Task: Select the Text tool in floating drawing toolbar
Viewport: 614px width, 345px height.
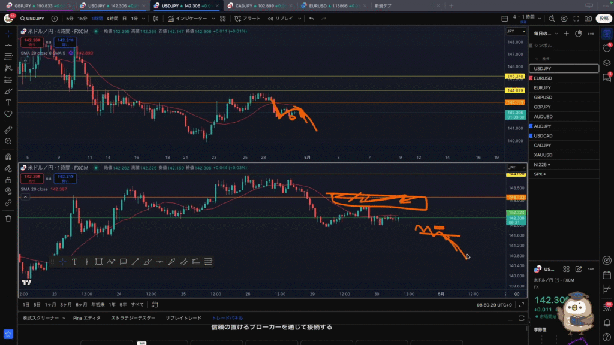Action: (x=74, y=262)
